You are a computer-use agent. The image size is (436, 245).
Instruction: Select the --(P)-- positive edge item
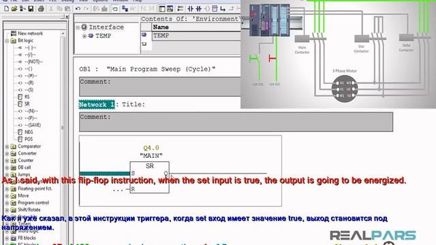pos(31,118)
